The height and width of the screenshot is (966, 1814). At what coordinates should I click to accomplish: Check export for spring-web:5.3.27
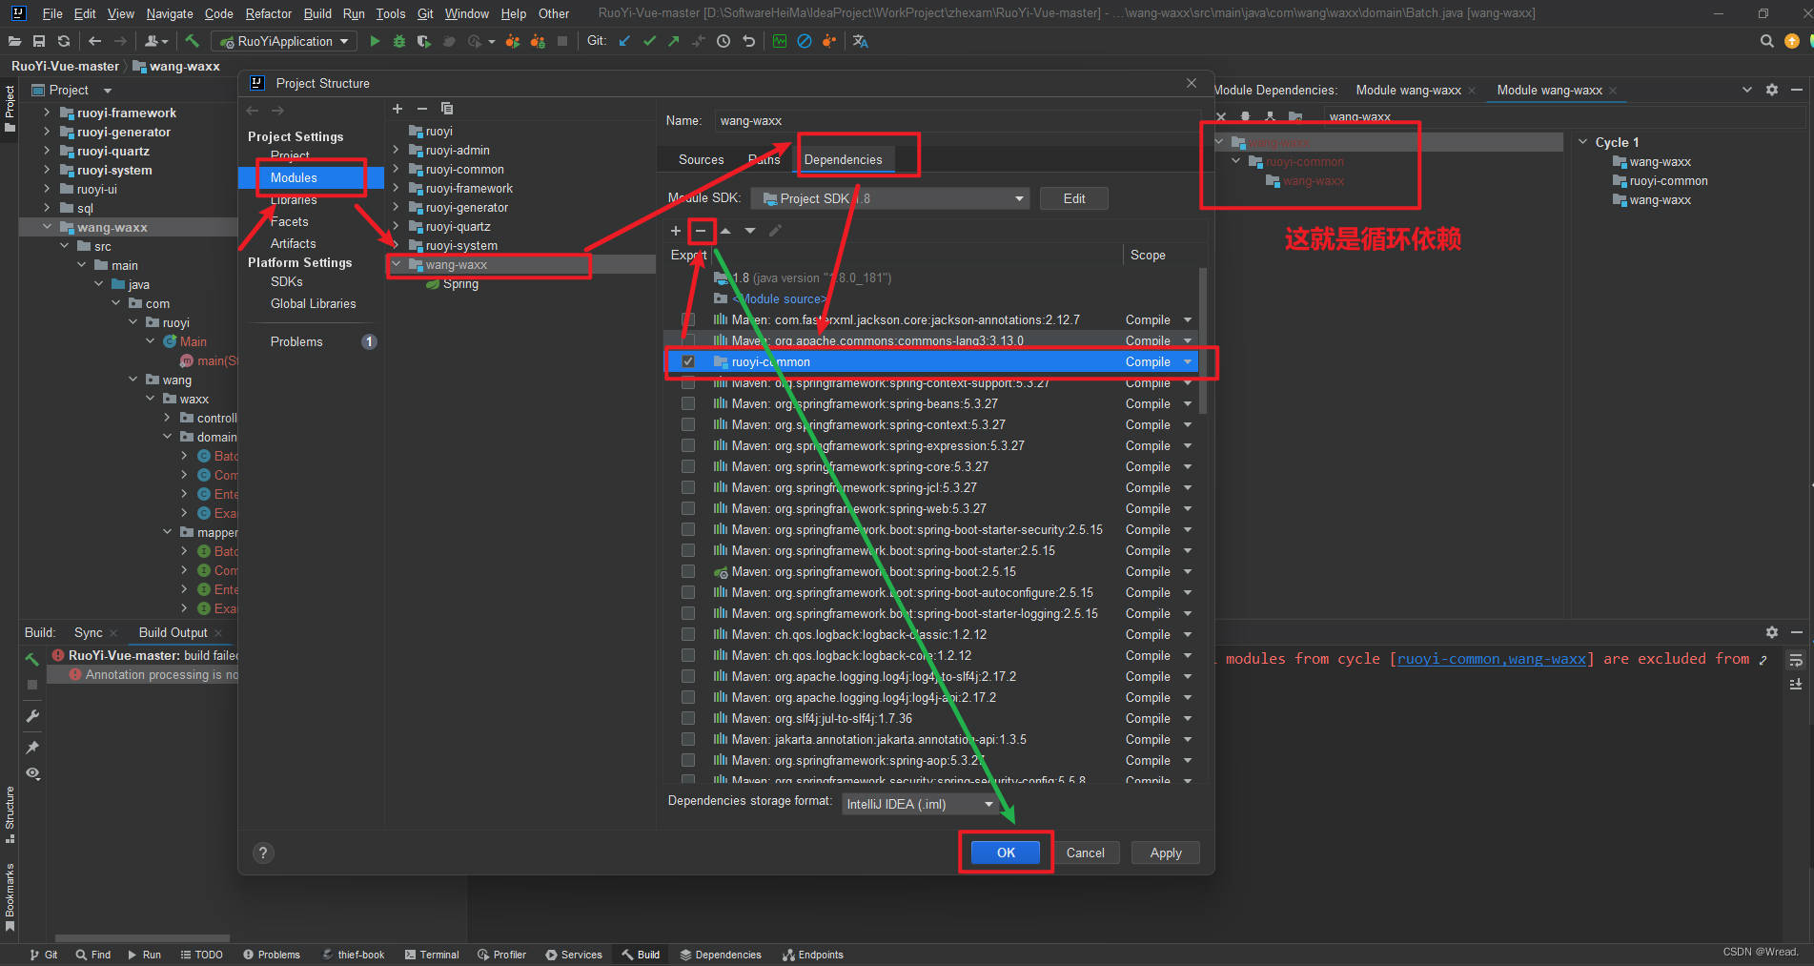pos(688,508)
